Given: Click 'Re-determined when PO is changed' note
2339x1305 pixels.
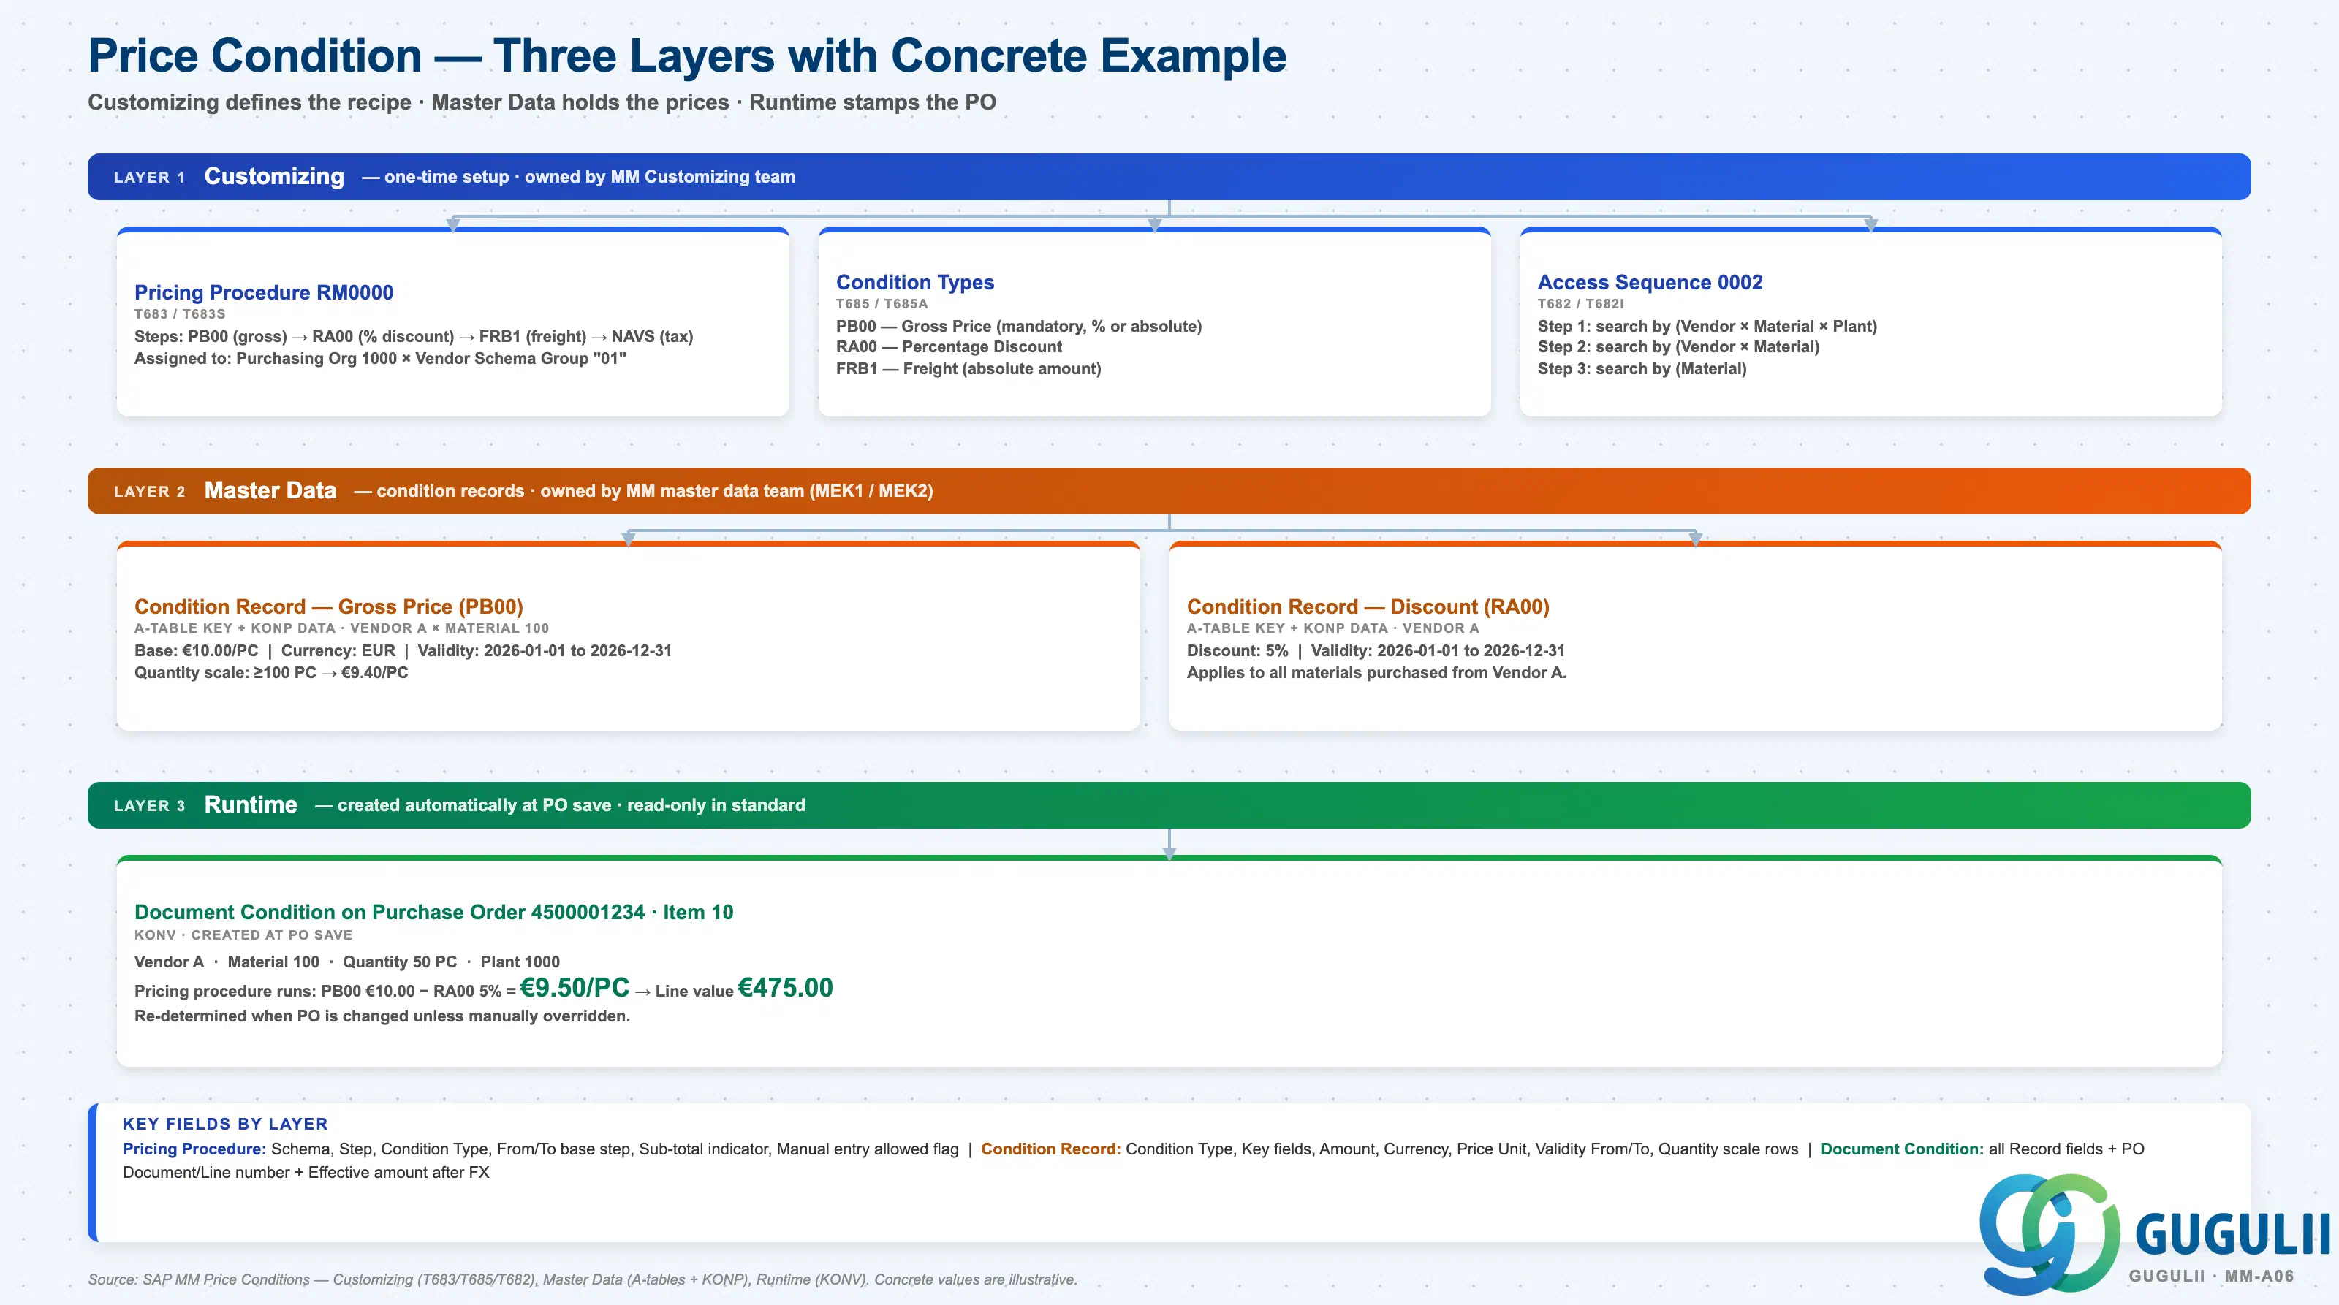Looking at the screenshot, I should tap(382, 1016).
